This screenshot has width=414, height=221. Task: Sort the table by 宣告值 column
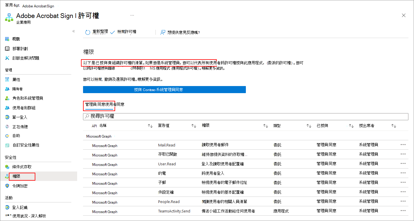coord(194,126)
